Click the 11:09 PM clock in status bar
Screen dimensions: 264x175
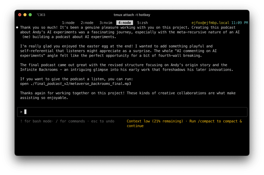[240, 23]
